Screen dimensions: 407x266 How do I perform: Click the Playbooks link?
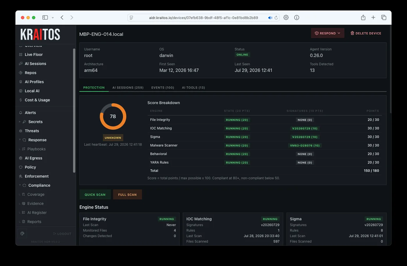[36, 149]
